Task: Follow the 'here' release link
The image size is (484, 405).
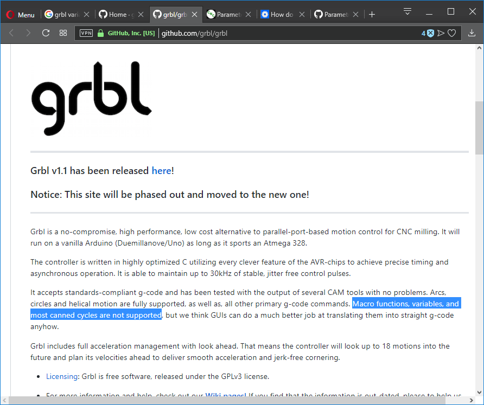Action: (162, 171)
